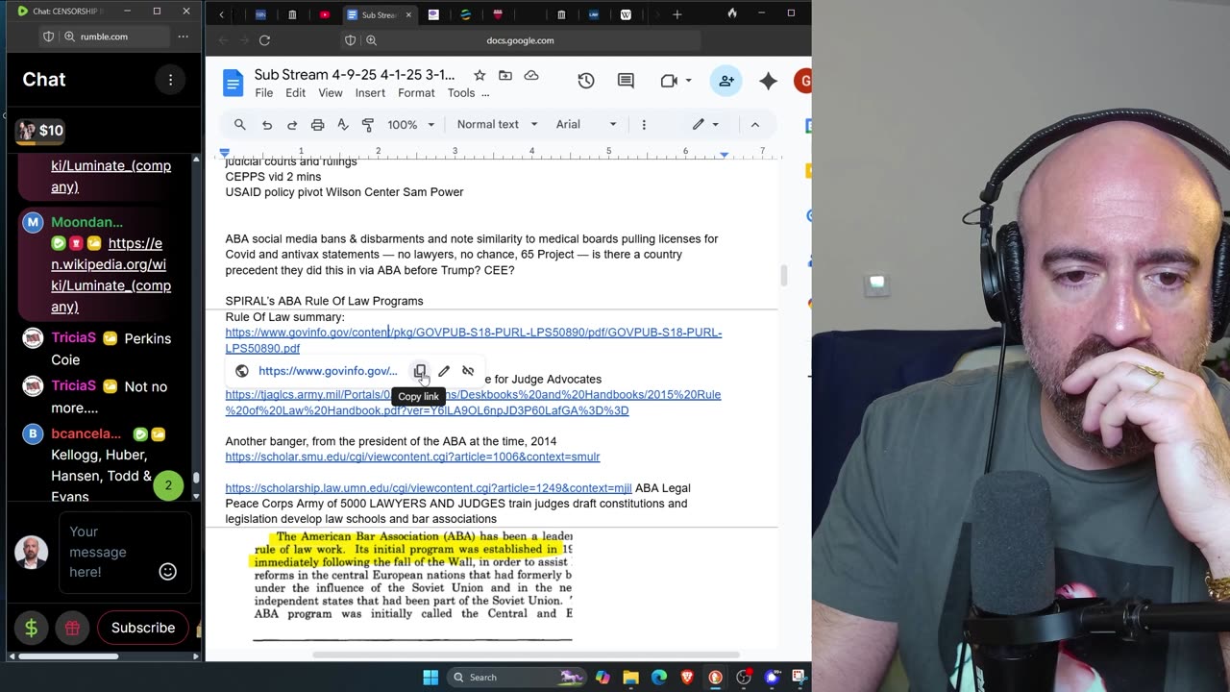Open the Tools menu
Screen dimensions: 1230x692
point(461,93)
